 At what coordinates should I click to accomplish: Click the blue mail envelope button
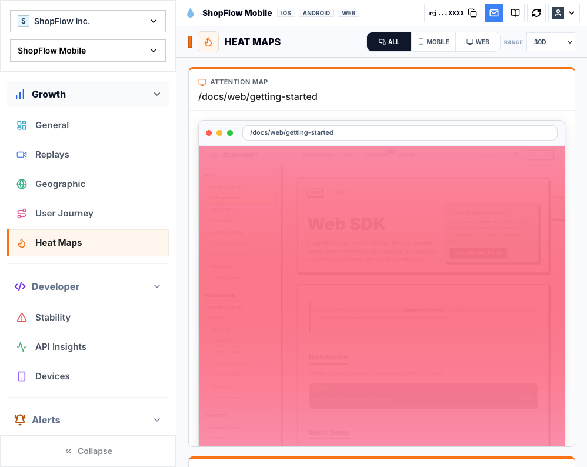(494, 13)
